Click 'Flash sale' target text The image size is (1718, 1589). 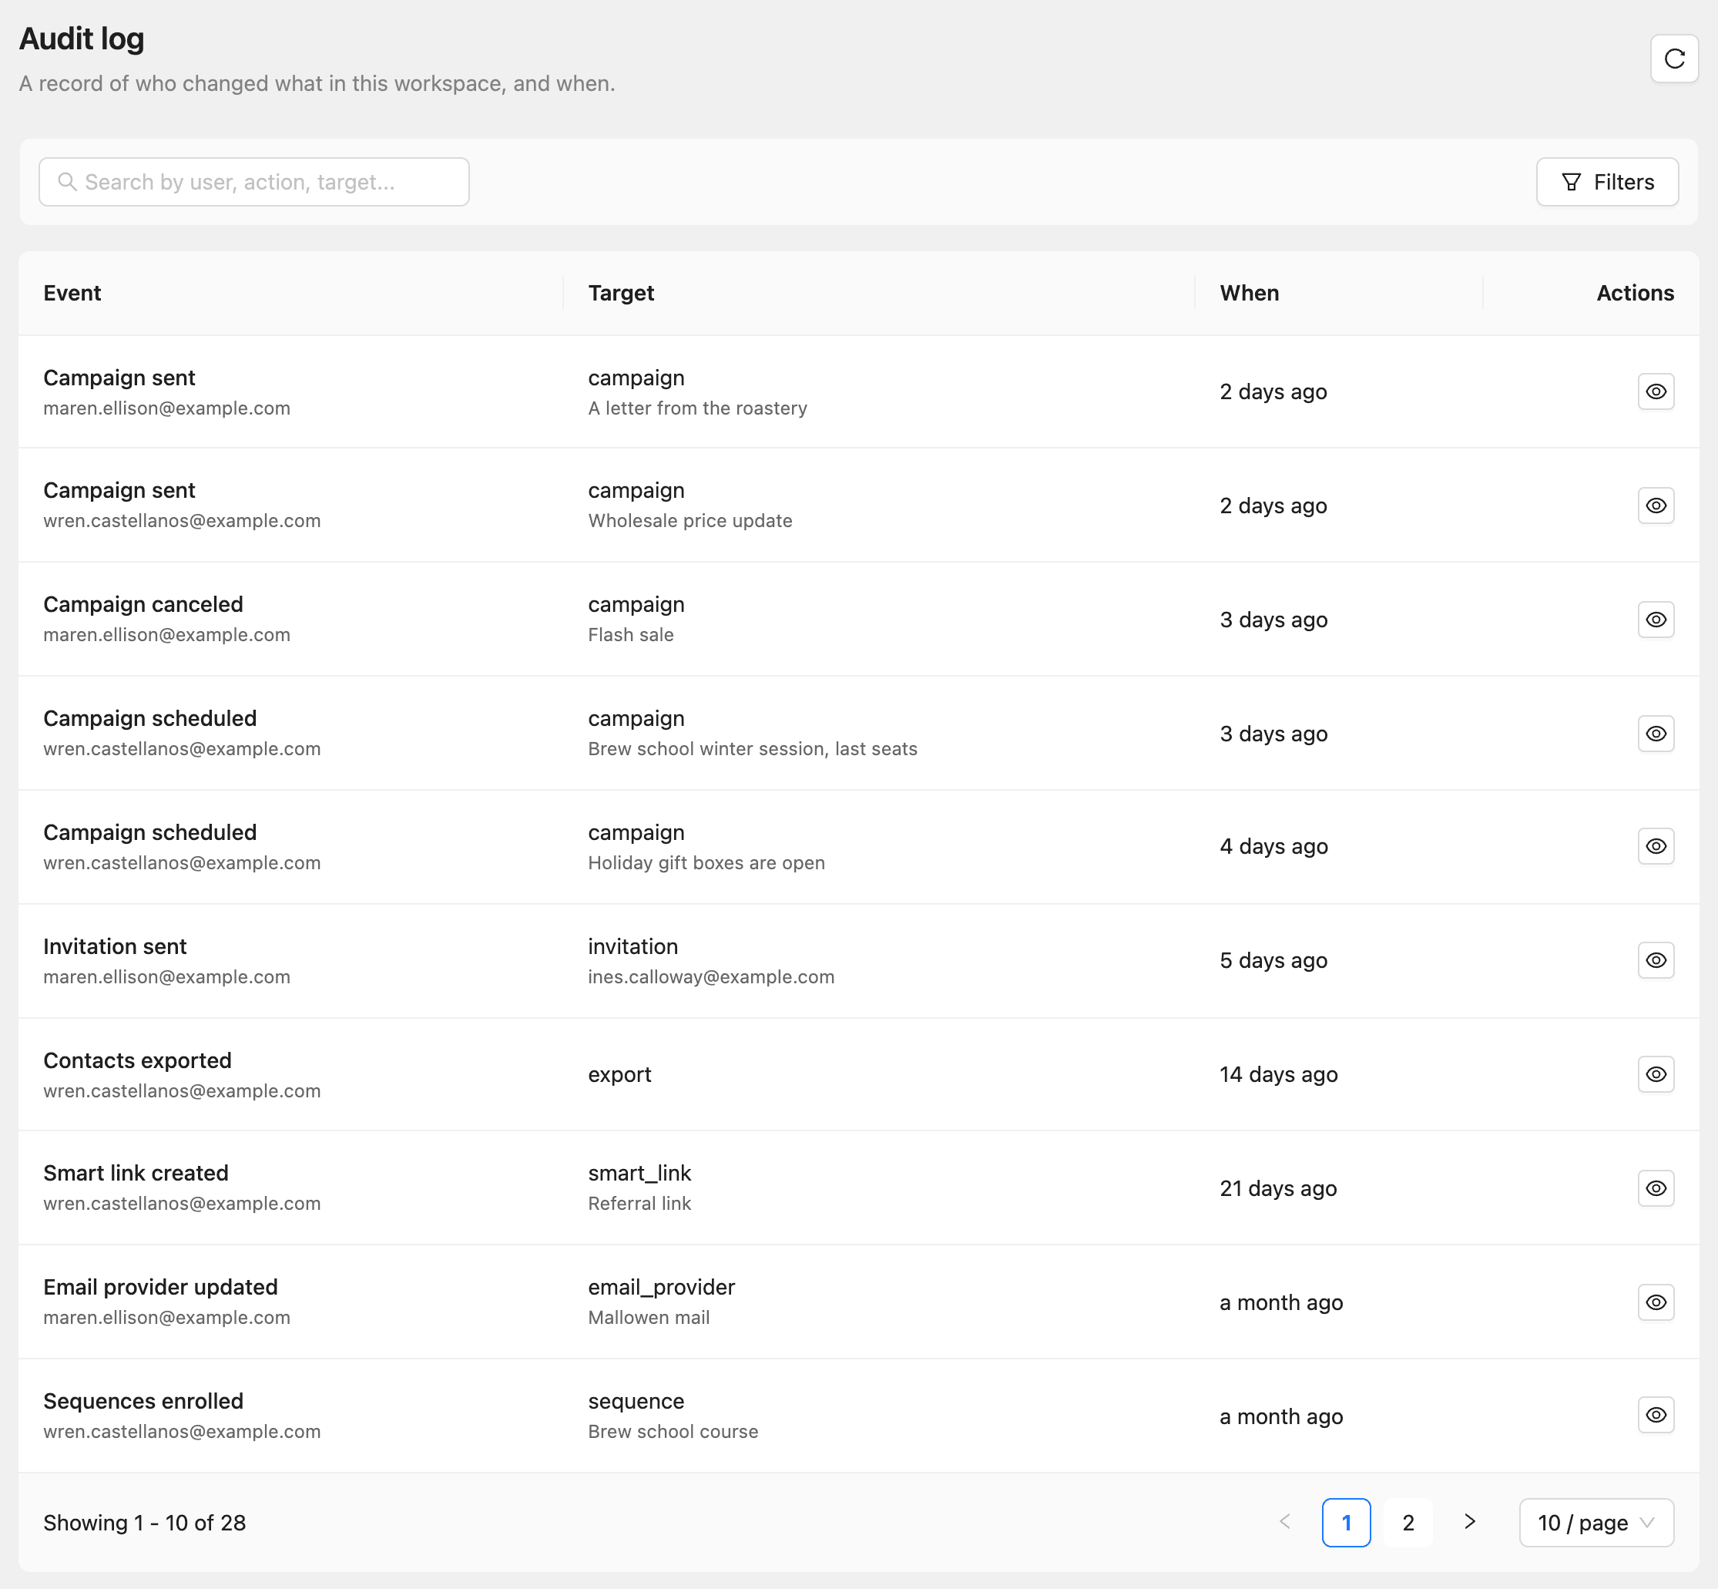[630, 634]
